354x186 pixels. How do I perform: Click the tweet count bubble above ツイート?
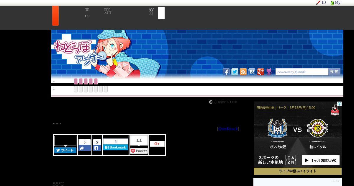coord(65,141)
